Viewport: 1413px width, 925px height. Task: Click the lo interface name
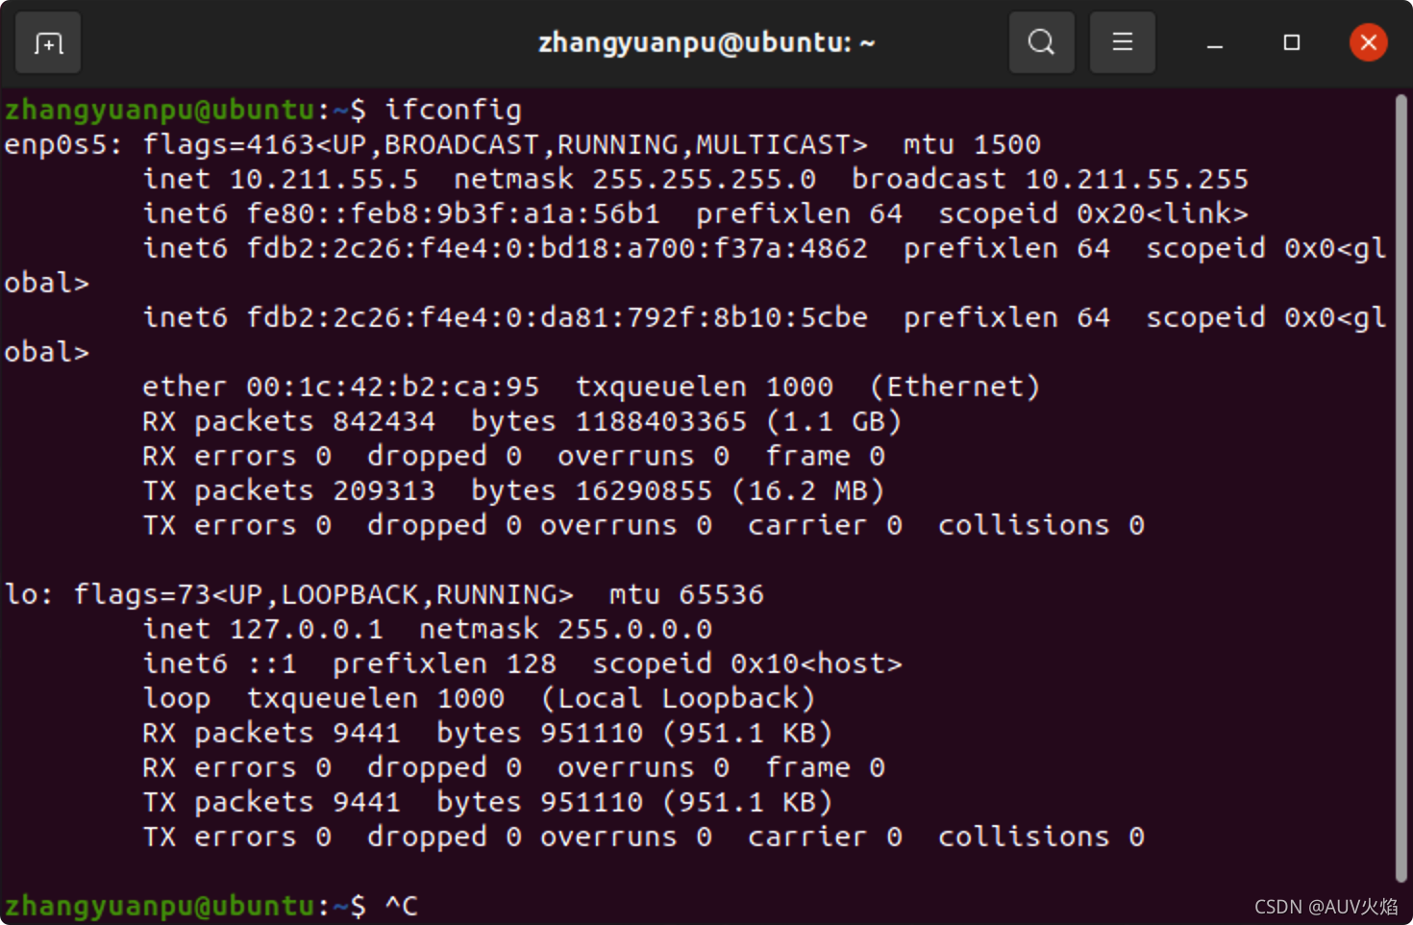tap(21, 594)
